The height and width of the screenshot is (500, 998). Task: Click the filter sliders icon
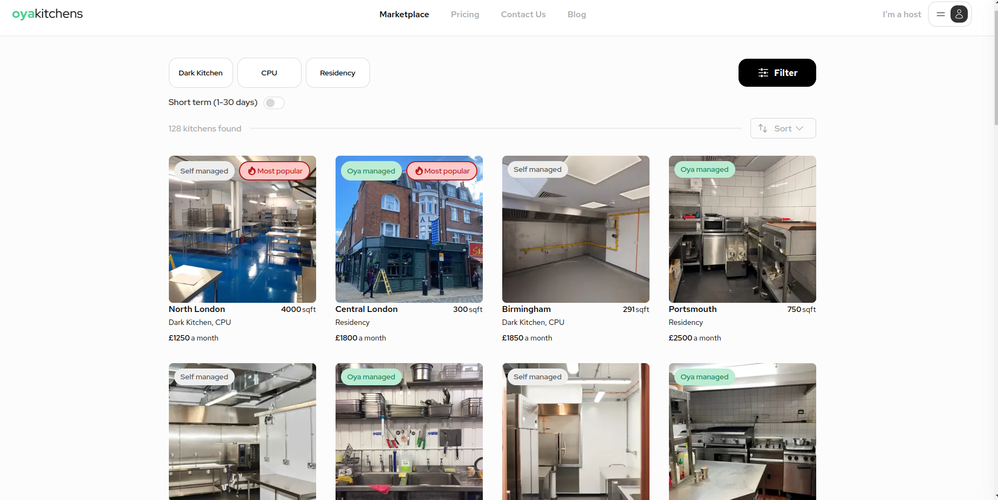click(763, 73)
